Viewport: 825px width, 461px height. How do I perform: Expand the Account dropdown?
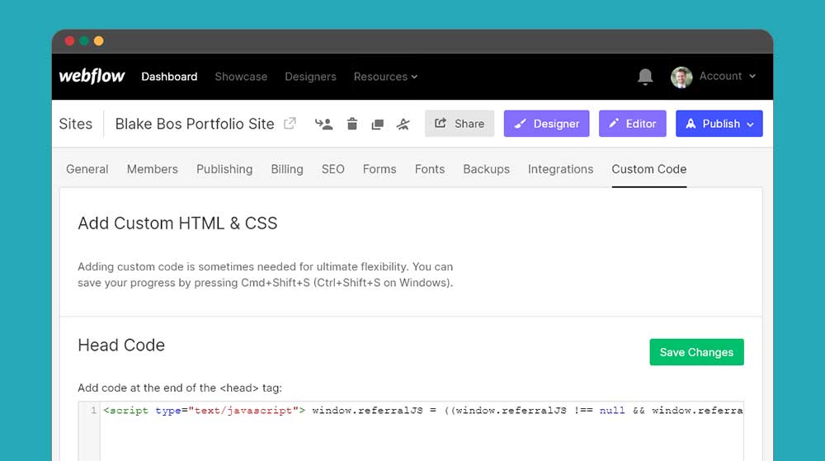727,76
